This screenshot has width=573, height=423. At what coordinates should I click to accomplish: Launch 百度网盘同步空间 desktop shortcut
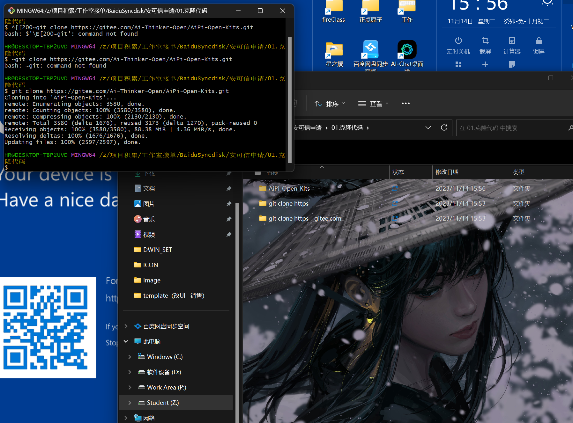370,55
